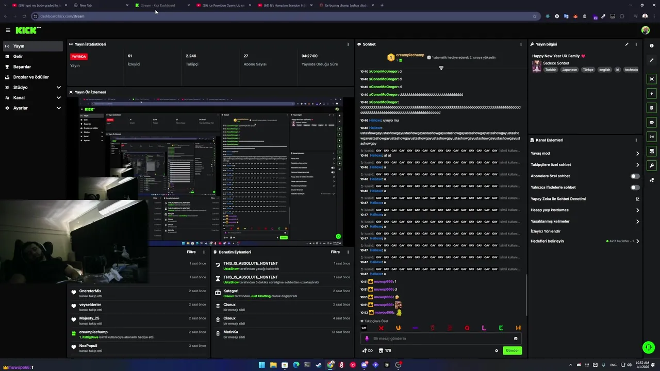Viewport: 660px width, 371px height.
Task: Toggle the stream preview panel icon in right toolbar
Action: [652, 79]
